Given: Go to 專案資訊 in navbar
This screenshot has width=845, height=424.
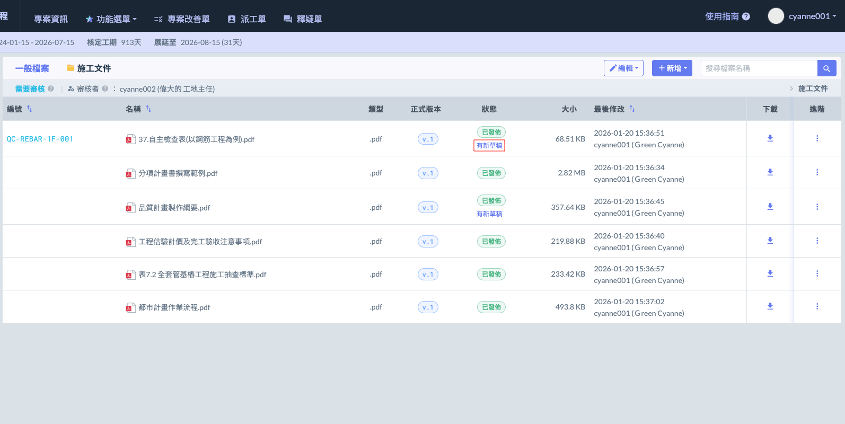Looking at the screenshot, I should pyautogui.click(x=51, y=19).
